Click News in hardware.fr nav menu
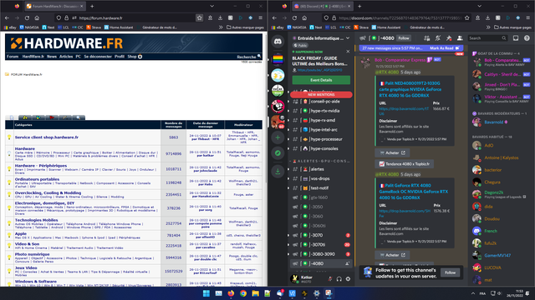This screenshot has width=535, height=300. click(x=52, y=57)
